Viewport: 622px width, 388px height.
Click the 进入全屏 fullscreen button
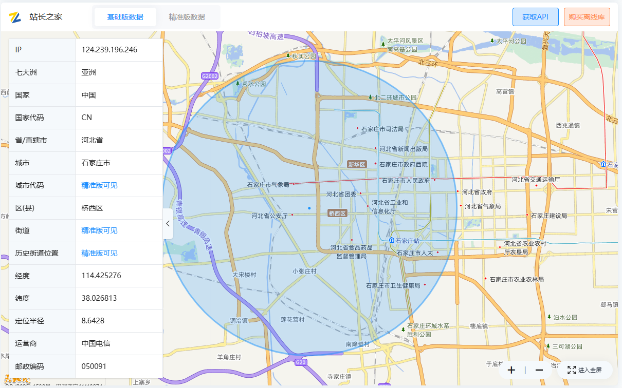585,370
